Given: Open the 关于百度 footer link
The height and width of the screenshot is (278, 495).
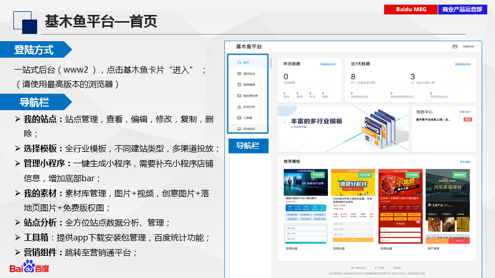Looking at the screenshot, I should coord(379,268).
